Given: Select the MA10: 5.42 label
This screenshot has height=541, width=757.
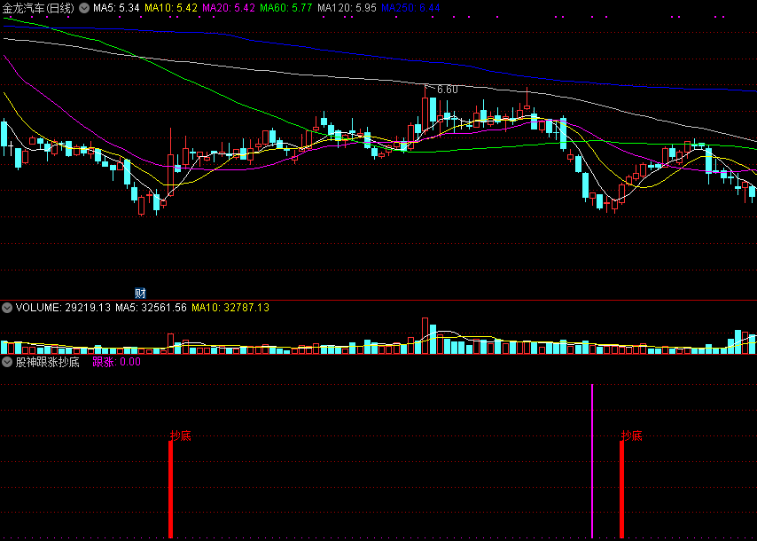Looking at the screenshot, I should coord(171,8).
